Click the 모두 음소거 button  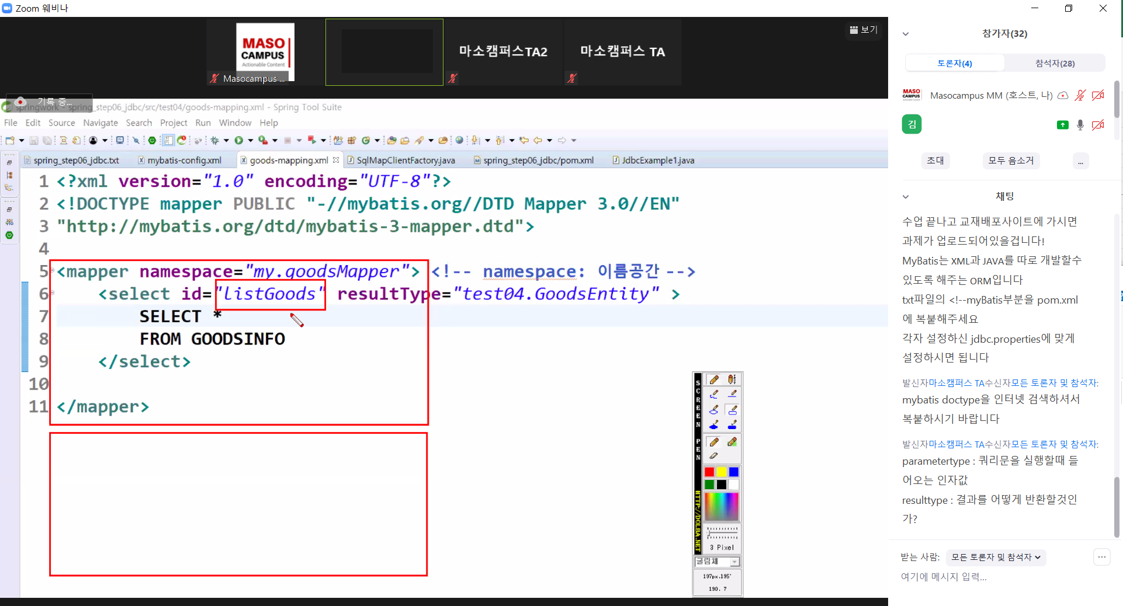[1010, 161]
